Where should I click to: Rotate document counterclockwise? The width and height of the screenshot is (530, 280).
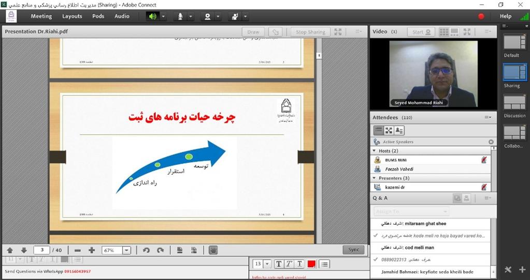point(146,251)
